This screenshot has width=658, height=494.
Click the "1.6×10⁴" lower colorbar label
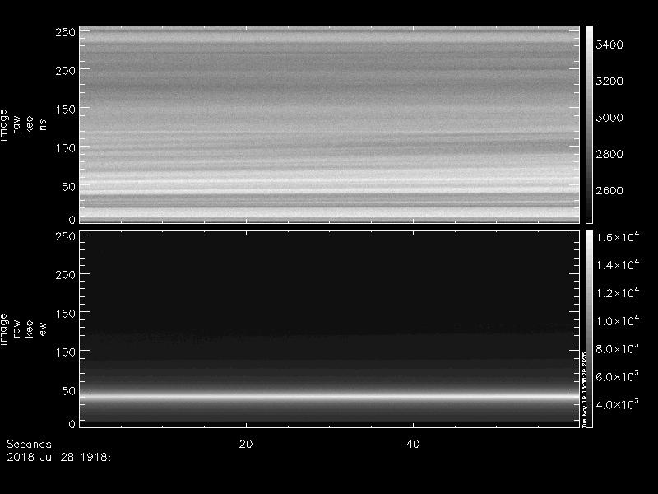[x=618, y=236]
